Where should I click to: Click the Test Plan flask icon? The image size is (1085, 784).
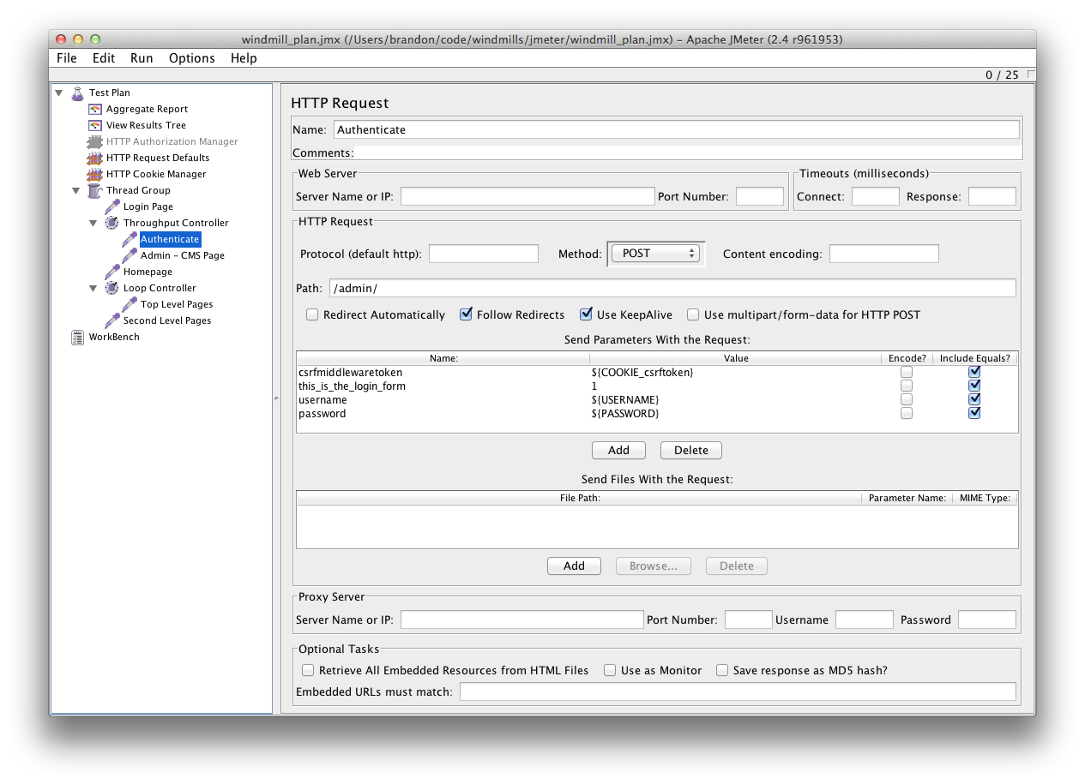point(77,93)
